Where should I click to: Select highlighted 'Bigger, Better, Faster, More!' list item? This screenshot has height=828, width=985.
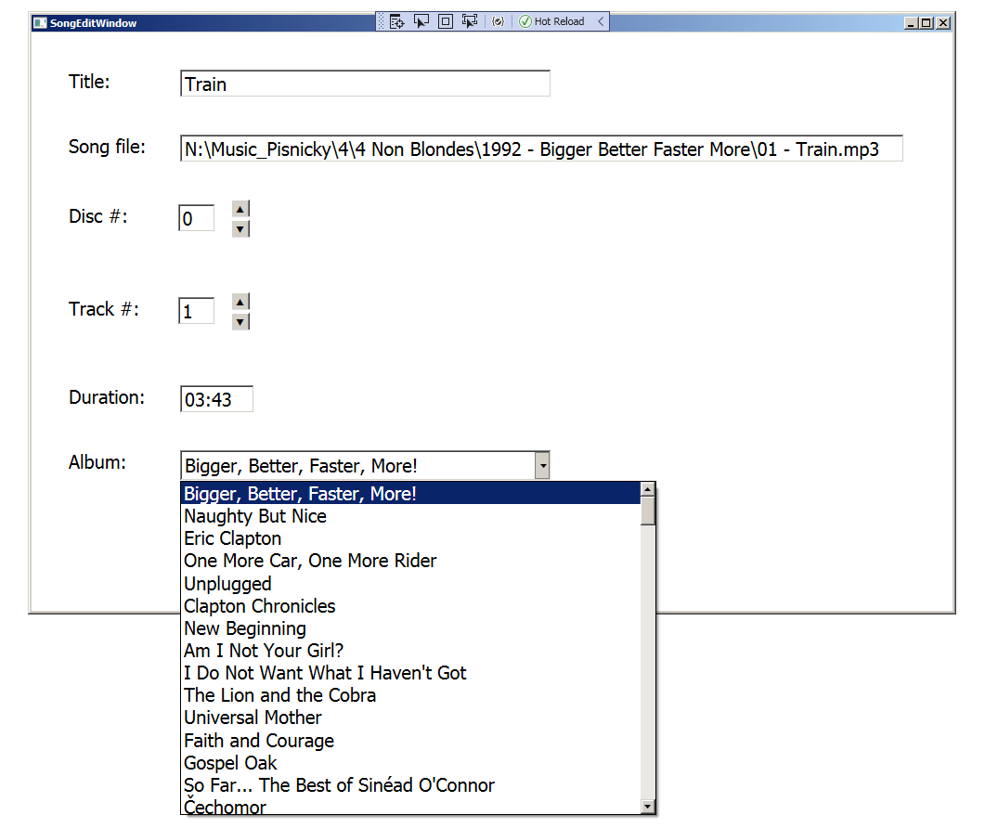tap(411, 494)
